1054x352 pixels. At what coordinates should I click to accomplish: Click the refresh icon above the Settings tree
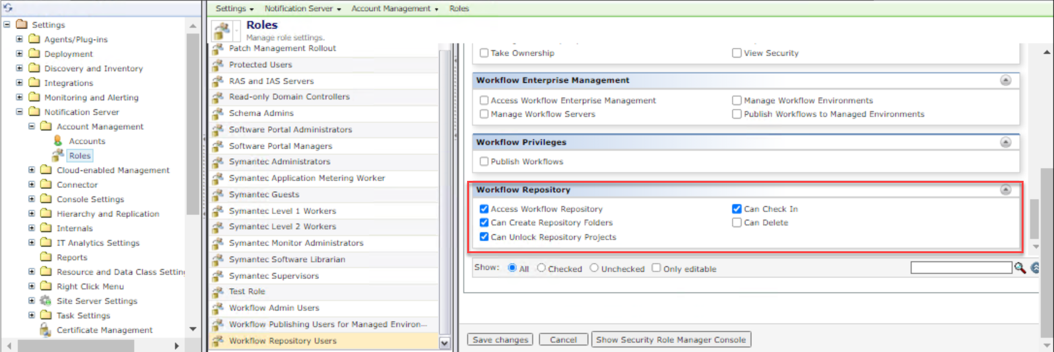[8, 8]
